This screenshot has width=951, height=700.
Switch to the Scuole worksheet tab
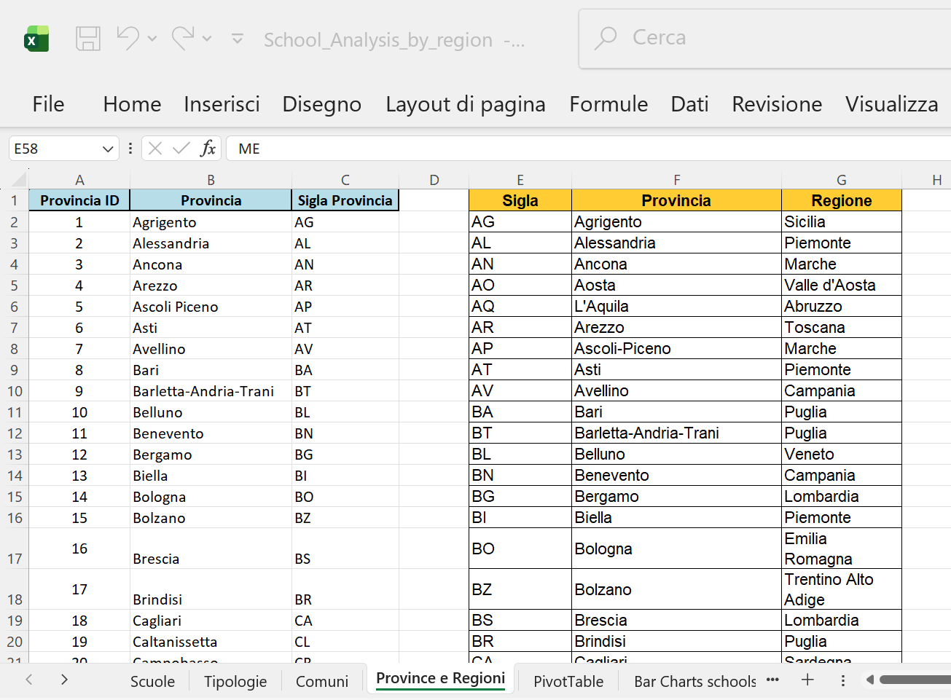[x=152, y=681]
